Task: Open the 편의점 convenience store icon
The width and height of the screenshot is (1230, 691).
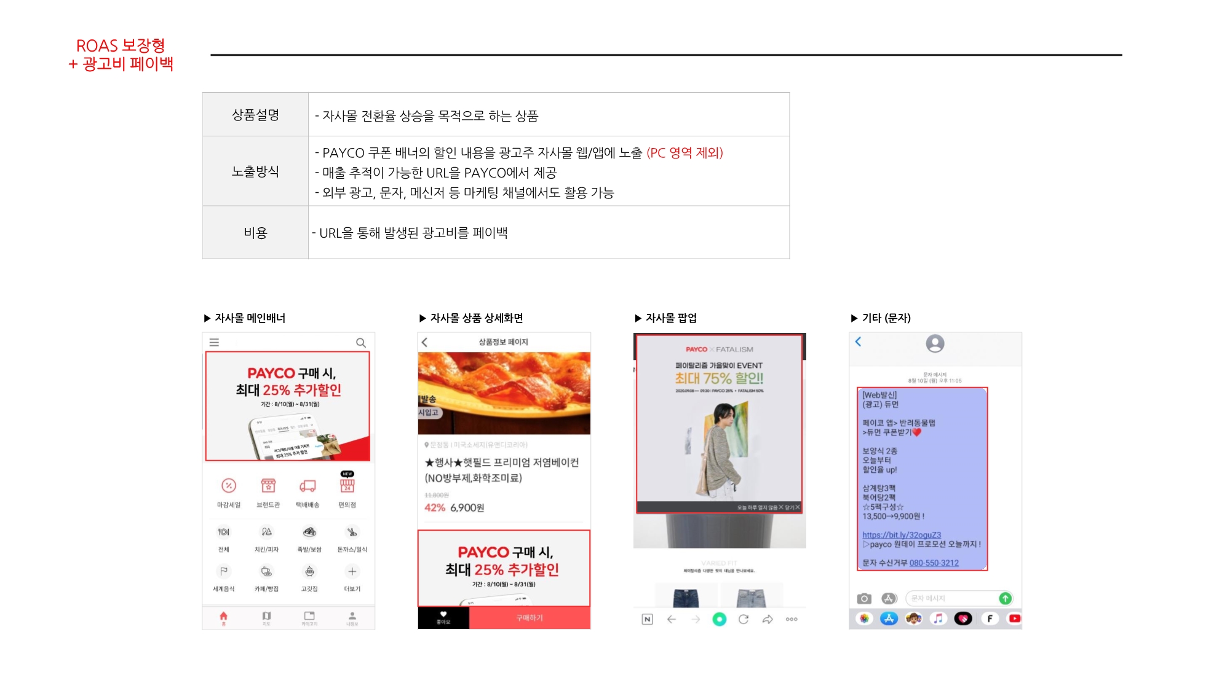Action: (x=347, y=486)
